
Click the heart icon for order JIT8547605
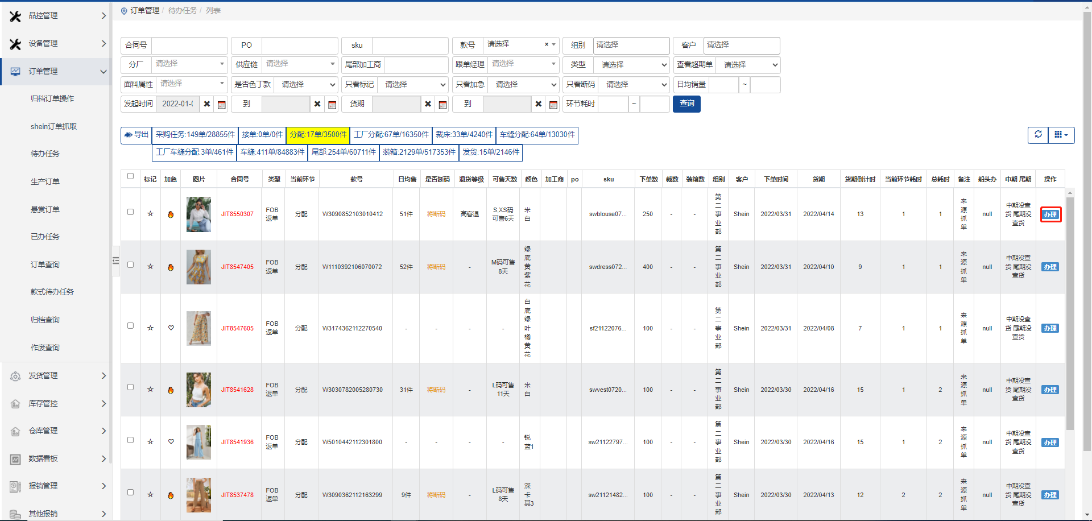tap(171, 328)
